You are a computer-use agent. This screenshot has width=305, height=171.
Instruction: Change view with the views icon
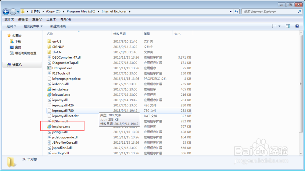click(274, 26)
